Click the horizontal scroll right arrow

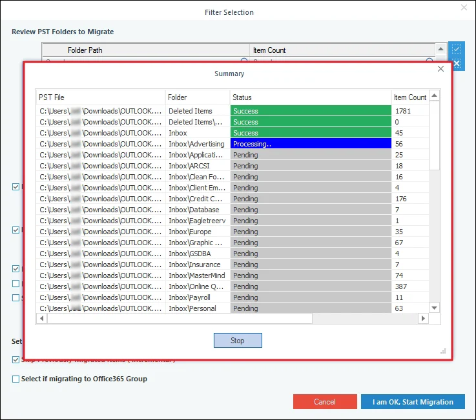click(x=423, y=319)
